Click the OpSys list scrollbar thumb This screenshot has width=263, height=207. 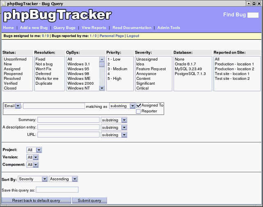pyautogui.click(x=102, y=64)
